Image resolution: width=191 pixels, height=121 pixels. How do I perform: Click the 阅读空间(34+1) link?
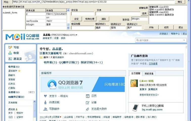point(92,62)
